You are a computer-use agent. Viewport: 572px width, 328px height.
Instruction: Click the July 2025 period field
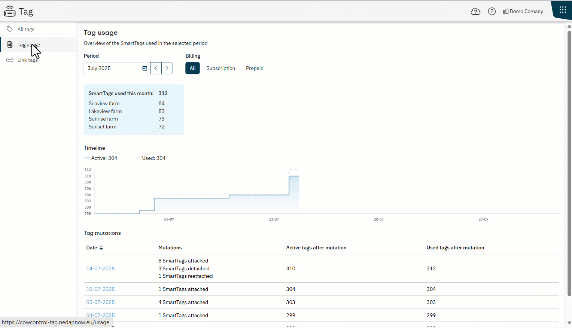pyautogui.click(x=117, y=68)
